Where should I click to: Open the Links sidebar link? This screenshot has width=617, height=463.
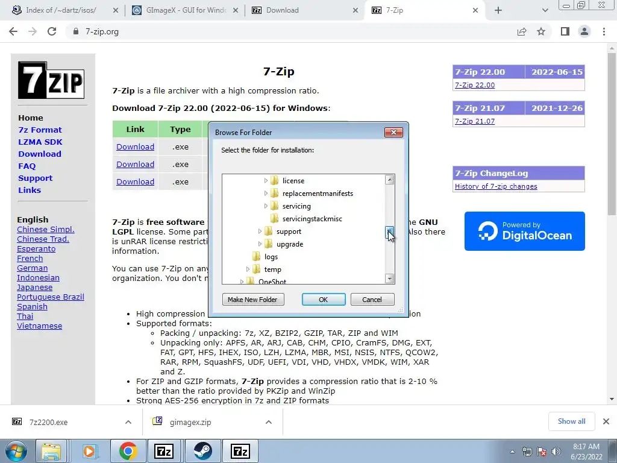pyautogui.click(x=30, y=190)
